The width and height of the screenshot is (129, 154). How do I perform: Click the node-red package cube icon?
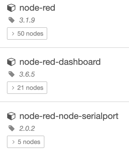coord(11,8)
